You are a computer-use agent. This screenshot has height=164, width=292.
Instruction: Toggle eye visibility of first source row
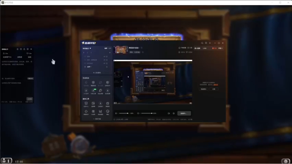(104, 56)
